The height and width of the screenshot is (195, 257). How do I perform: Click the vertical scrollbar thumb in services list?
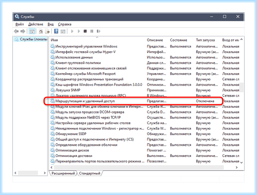pos(242,87)
